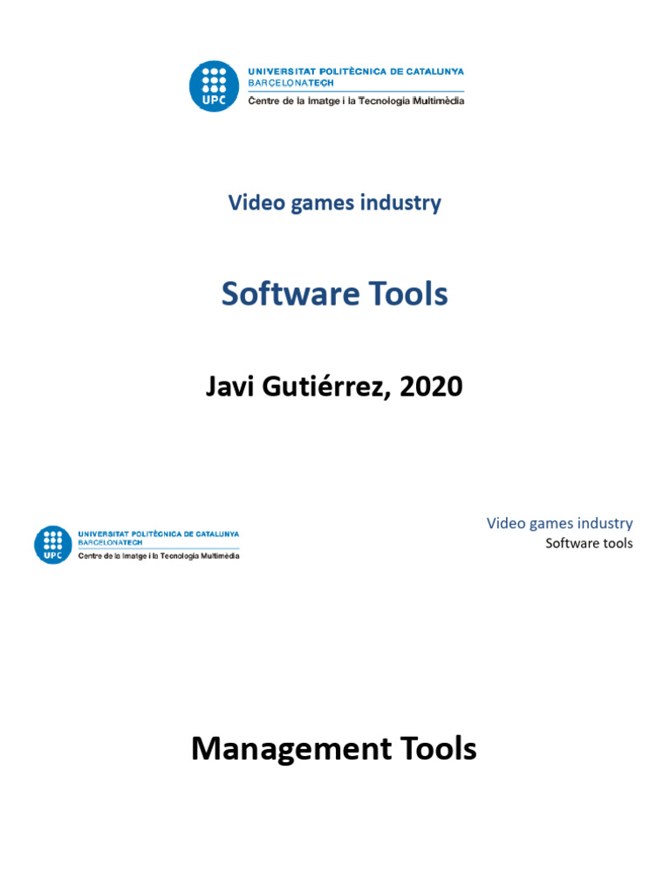Click 'BARCELONATECH' text in the top logo
The height and width of the screenshot is (894, 670).
(x=291, y=83)
